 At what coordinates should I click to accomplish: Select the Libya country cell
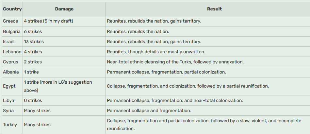click(9, 100)
